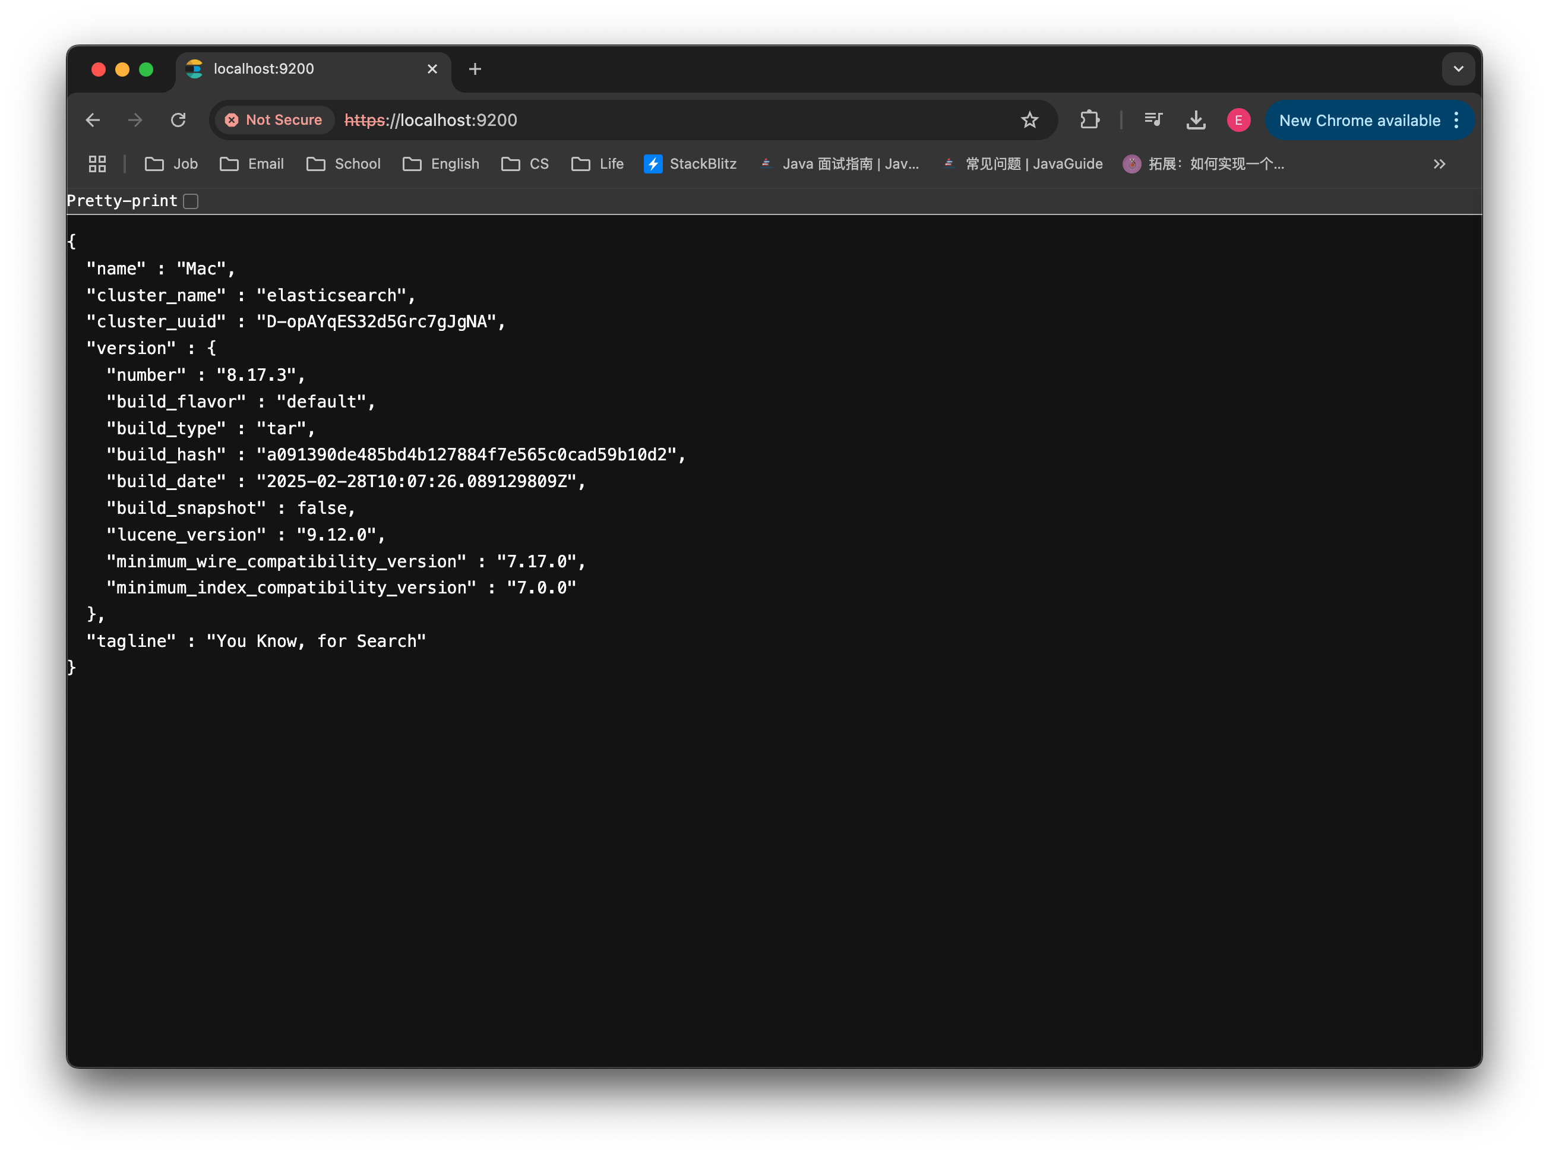Open the bookmark apps grid icon
The image size is (1549, 1156).
pyautogui.click(x=97, y=164)
